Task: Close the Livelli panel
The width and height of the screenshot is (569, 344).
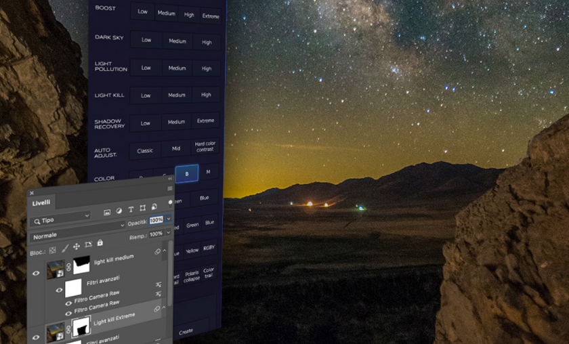Action: 32,193
